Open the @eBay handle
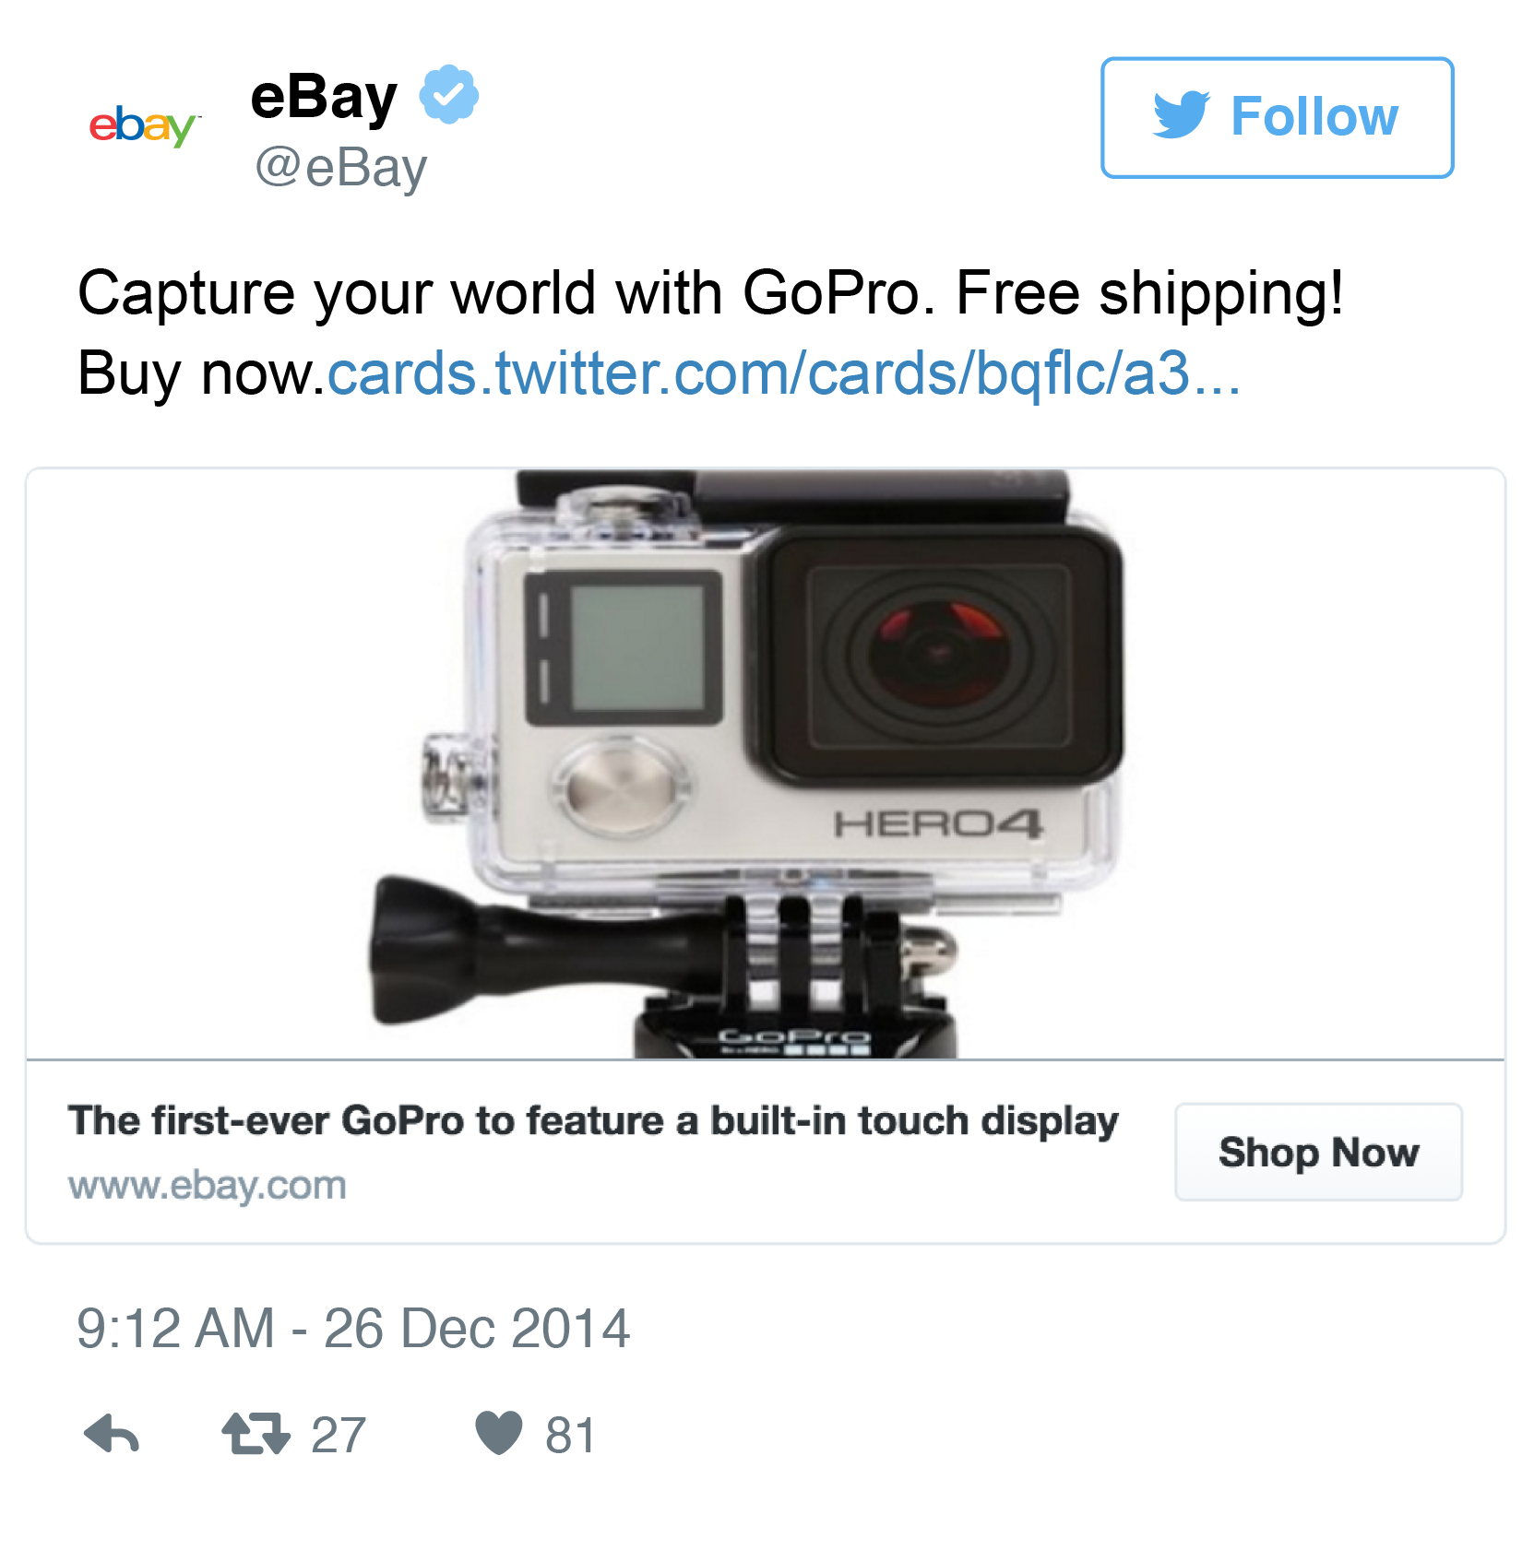The width and height of the screenshot is (1534, 1550). click(341, 169)
